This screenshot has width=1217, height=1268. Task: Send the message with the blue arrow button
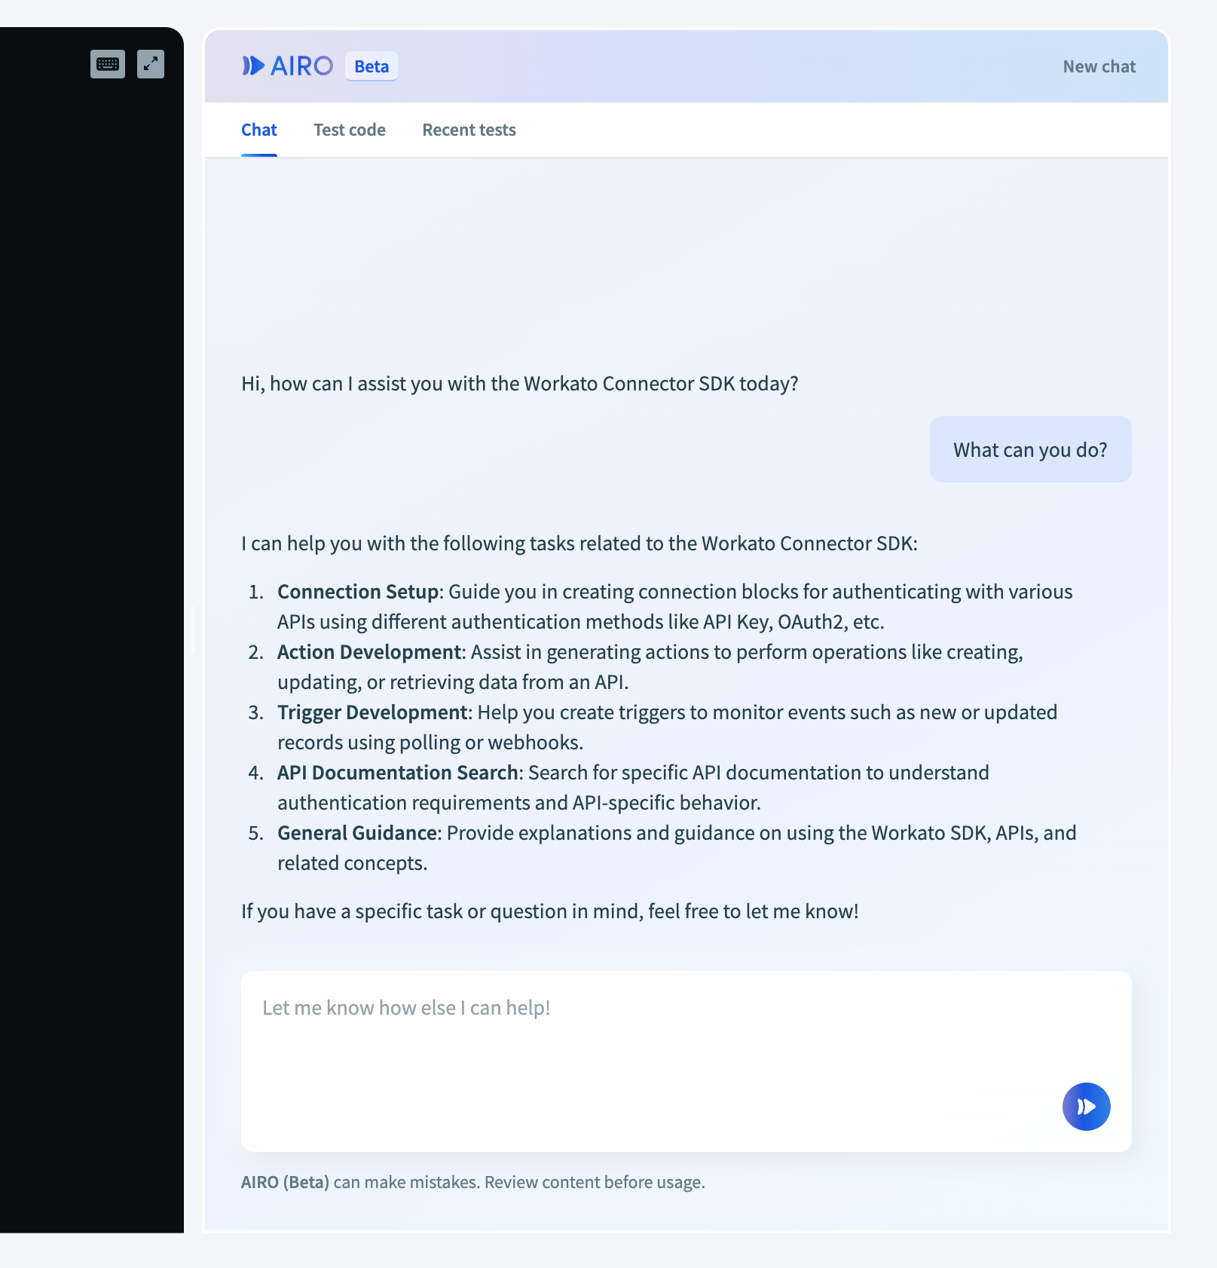(1086, 1106)
